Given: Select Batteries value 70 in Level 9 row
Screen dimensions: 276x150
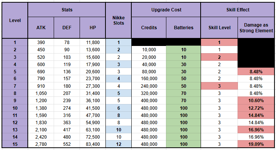Looking at the screenshot, I should 183,101.
